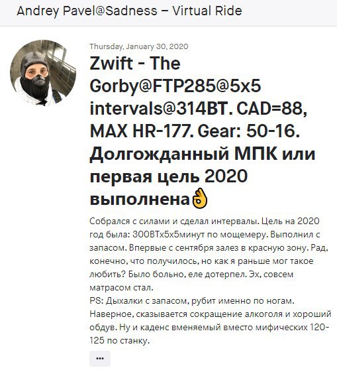Click the athlete's balaclava profile photo
This screenshot has width=337, height=376.
43,73
